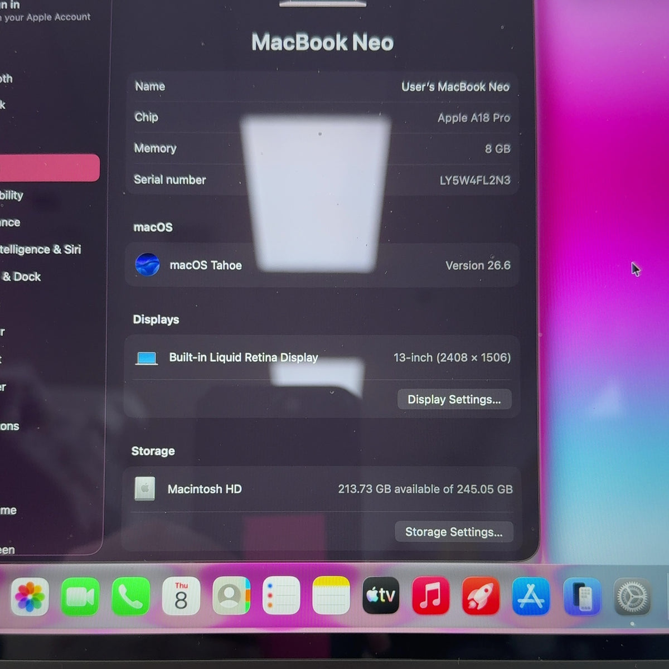Click the 13-inch (2408 × 1506) resolution text
669x669 pixels.
click(452, 357)
